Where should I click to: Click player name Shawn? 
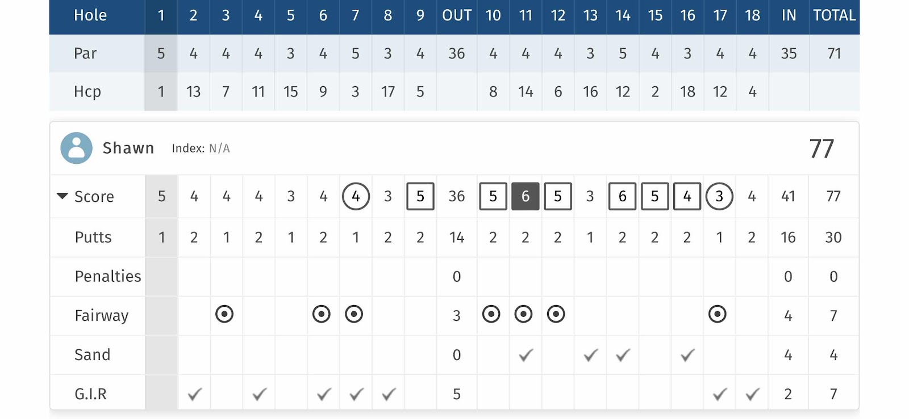pos(128,148)
